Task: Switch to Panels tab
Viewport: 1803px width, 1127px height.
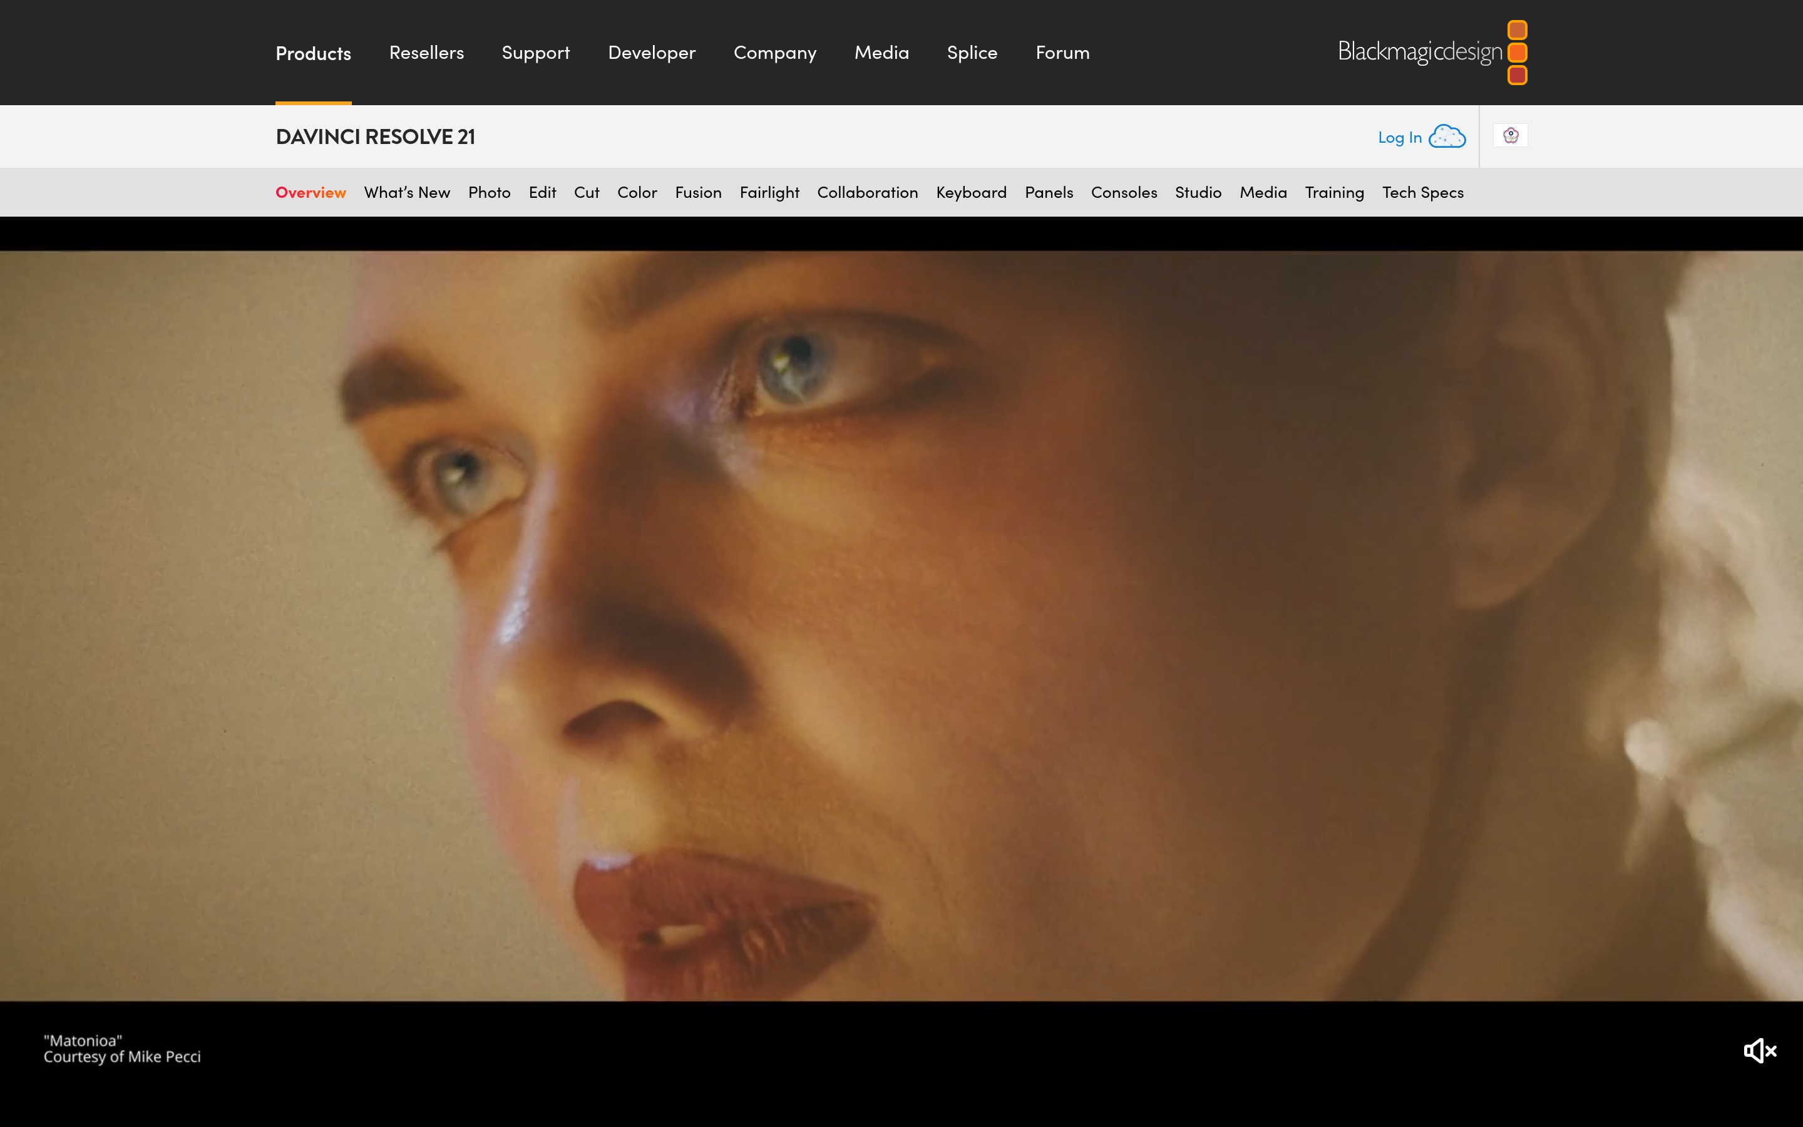Action: (x=1048, y=192)
